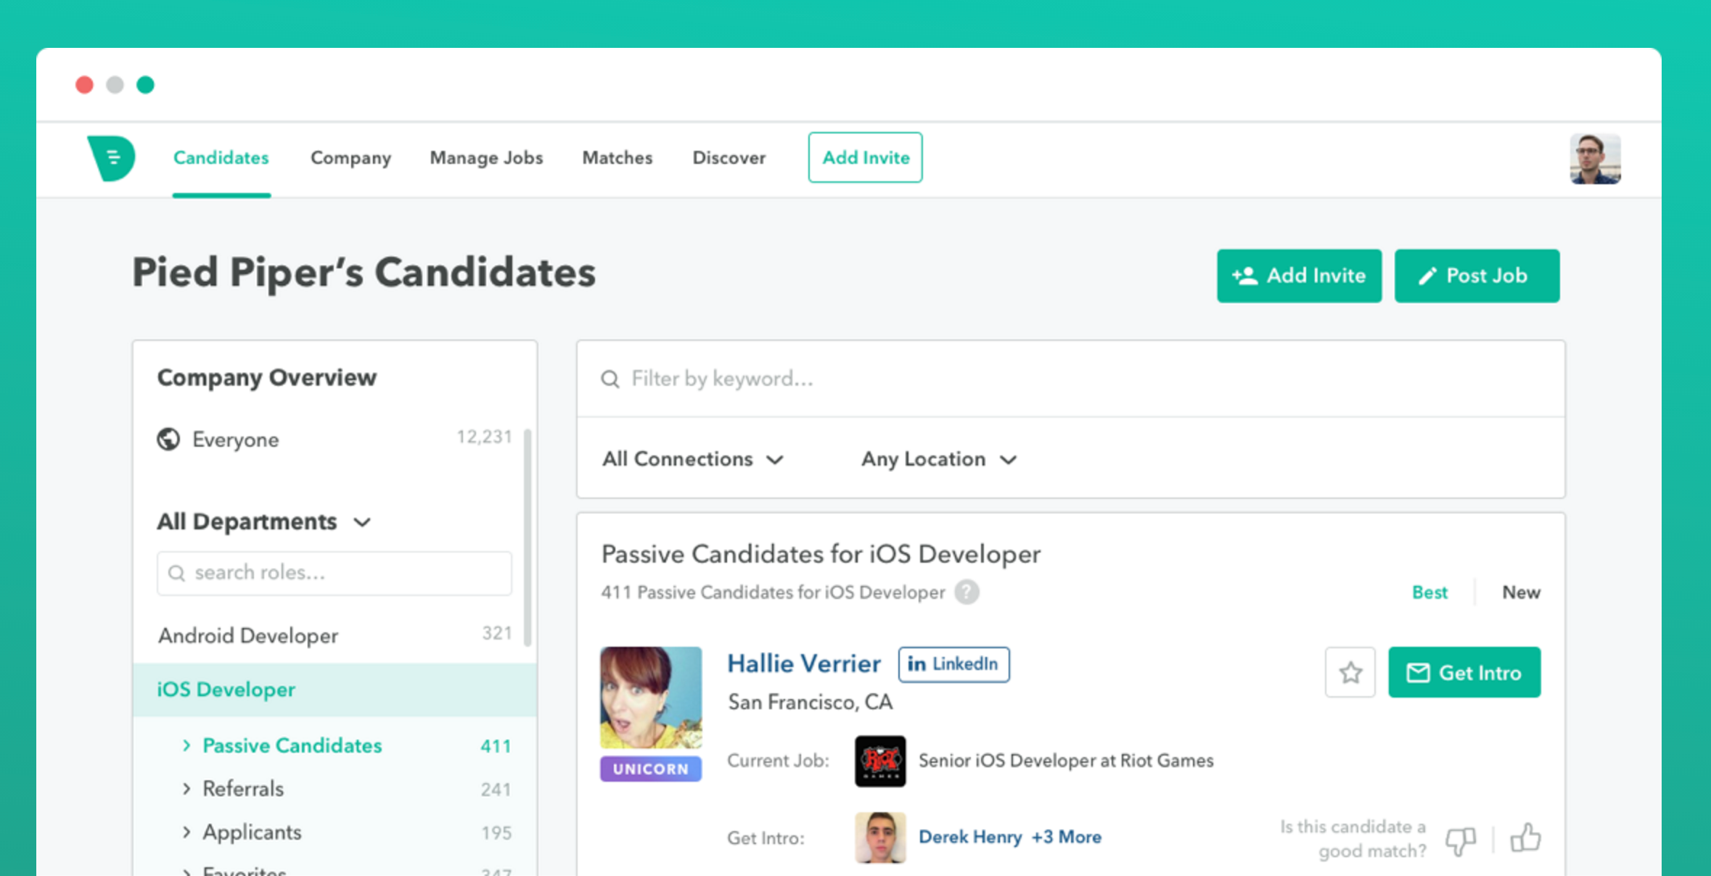
Task: Click the green app logo icon
Action: (112, 158)
